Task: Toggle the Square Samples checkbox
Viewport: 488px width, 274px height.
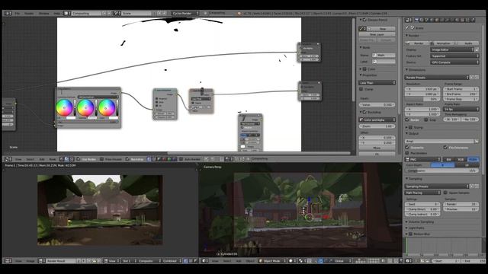Action: 445,193
